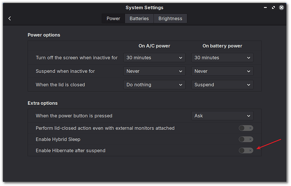Open the power button action dropdown
This screenshot has height=186, width=291.
pos(222,116)
